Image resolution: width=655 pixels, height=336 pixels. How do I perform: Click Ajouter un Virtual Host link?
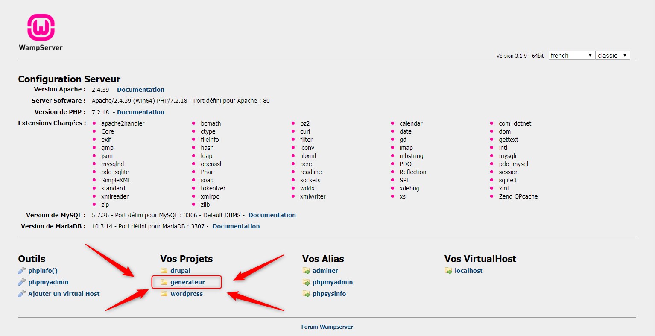coord(64,294)
